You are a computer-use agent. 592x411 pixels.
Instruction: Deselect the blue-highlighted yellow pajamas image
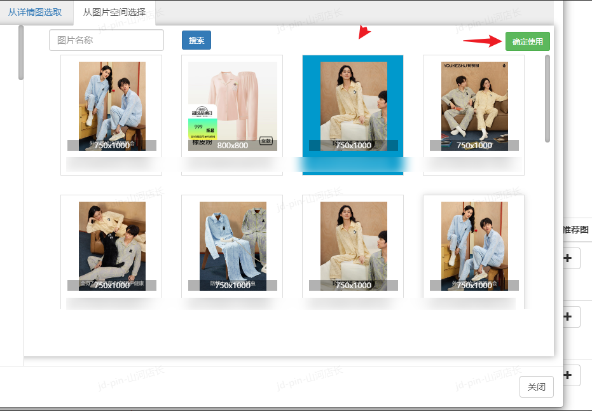coord(353,106)
